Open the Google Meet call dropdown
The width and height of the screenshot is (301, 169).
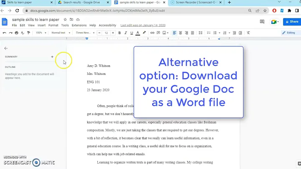click(x=275, y=22)
